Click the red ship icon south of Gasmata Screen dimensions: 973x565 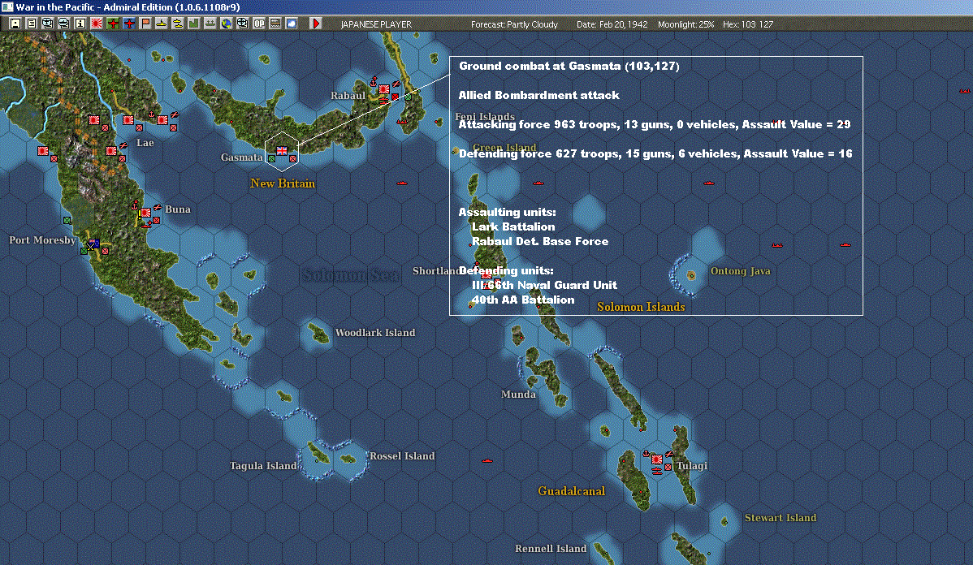[x=402, y=183]
